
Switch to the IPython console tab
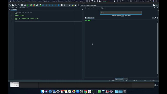119,79
